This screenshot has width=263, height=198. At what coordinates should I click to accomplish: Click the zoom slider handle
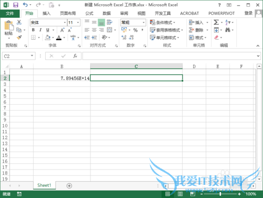(x=220, y=194)
